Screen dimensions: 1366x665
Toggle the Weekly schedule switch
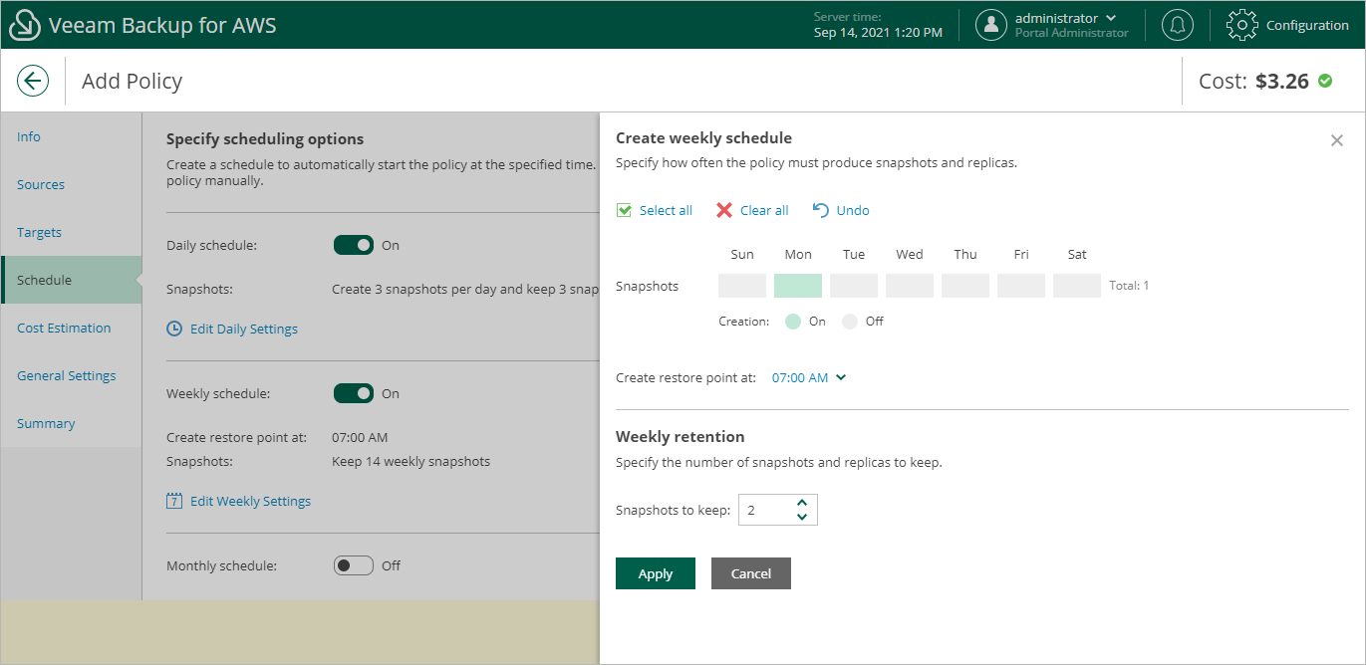(354, 393)
